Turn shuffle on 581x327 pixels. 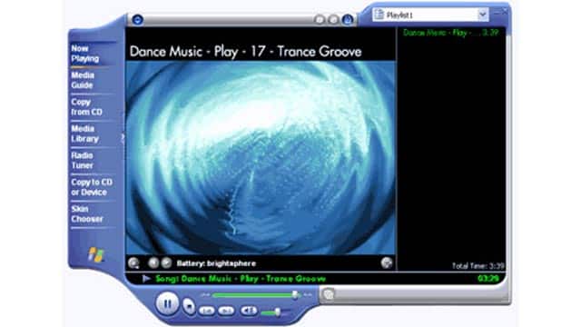[320, 20]
